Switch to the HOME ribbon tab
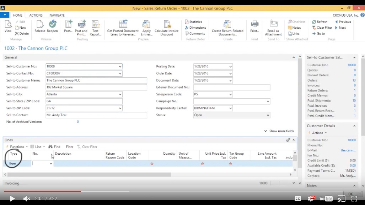This screenshot has height=205, width=365. coord(18,15)
